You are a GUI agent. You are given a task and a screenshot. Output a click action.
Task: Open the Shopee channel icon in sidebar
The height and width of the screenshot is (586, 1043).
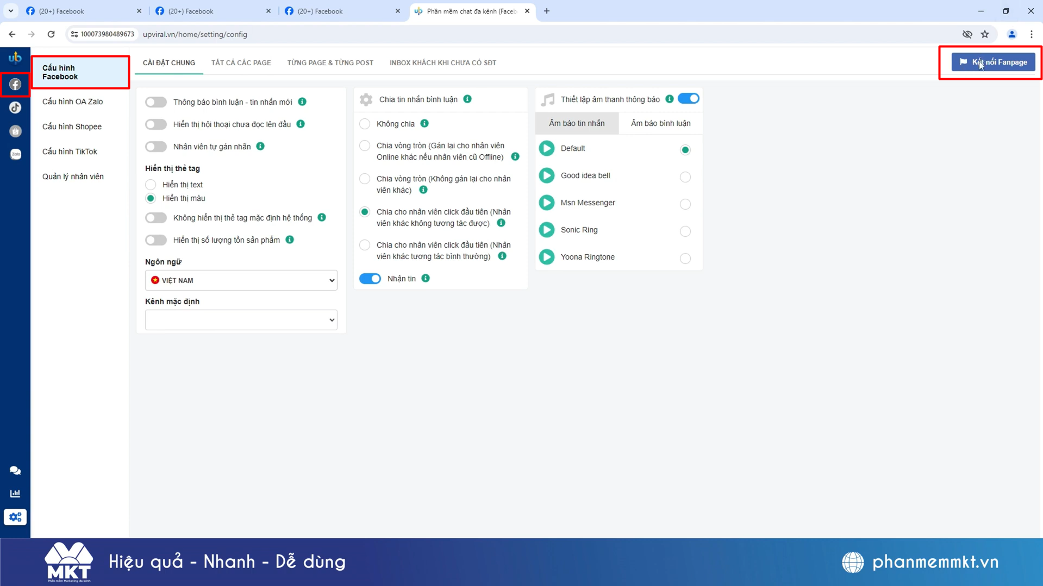point(15,131)
